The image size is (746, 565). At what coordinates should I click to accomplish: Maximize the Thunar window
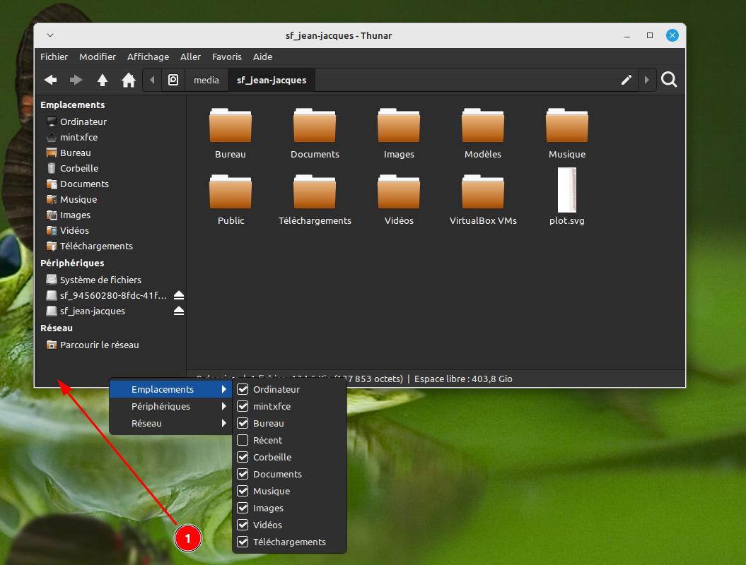(649, 35)
